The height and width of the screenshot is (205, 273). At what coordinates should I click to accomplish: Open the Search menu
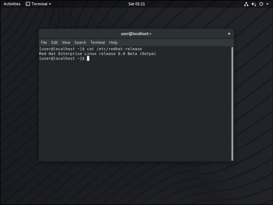pyautogui.click(x=80, y=42)
